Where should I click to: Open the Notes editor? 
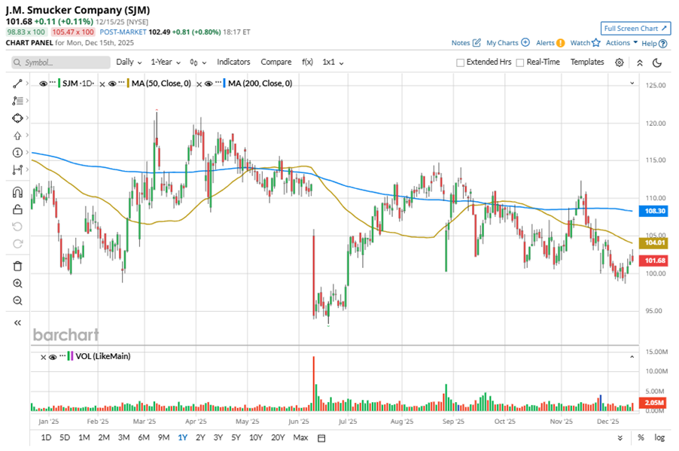[466, 42]
